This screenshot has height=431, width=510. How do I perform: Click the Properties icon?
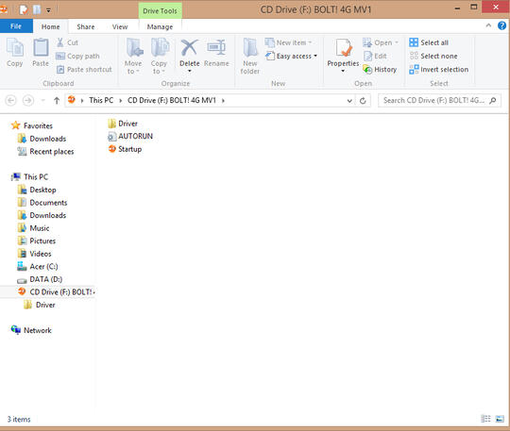(x=344, y=48)
